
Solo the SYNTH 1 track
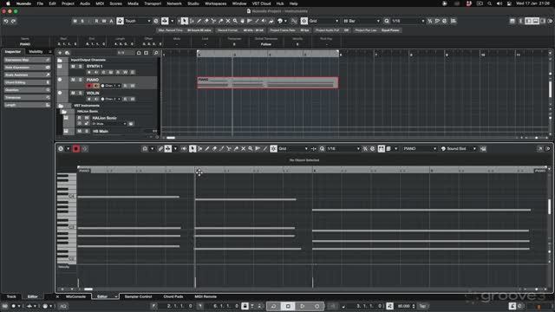tap(80, 66)
